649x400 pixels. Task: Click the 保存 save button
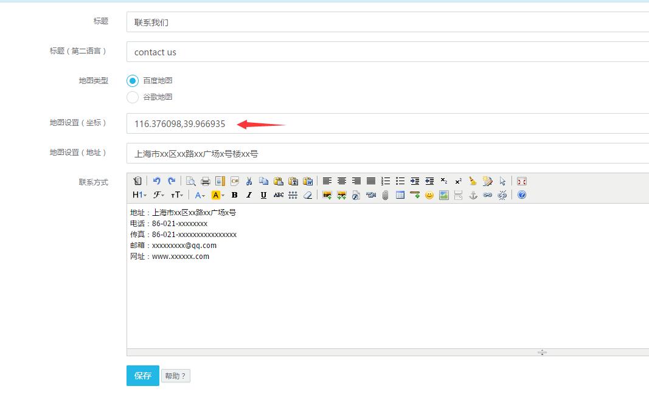tap(143, 376)
